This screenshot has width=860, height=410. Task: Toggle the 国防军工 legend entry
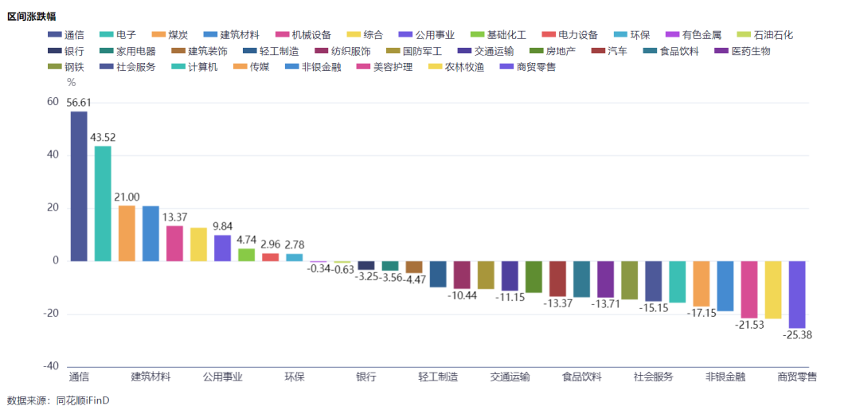pos(414,52)
